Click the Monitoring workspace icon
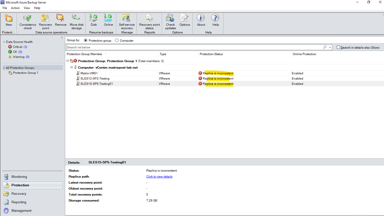The image size is (384, 216). click(x=6, y=177)
